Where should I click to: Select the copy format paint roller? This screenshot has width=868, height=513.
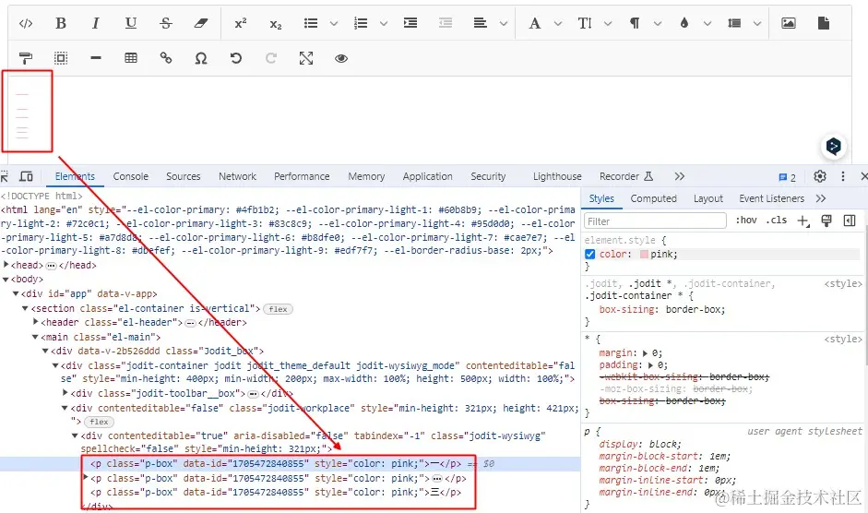pyautogui.click(x=26, y=58)
